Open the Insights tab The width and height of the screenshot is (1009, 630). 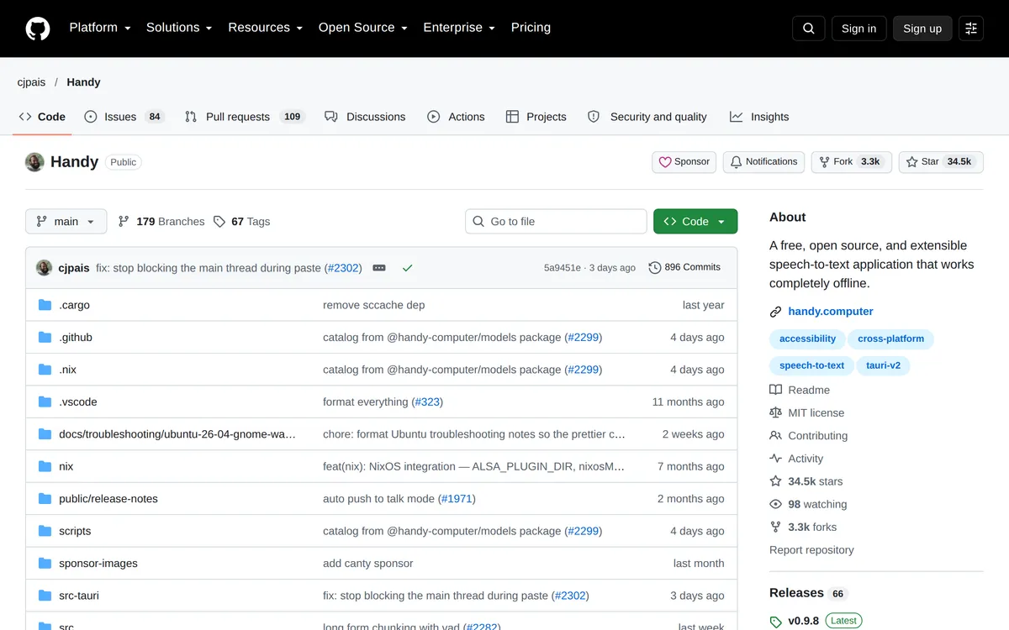click(759, 117)
